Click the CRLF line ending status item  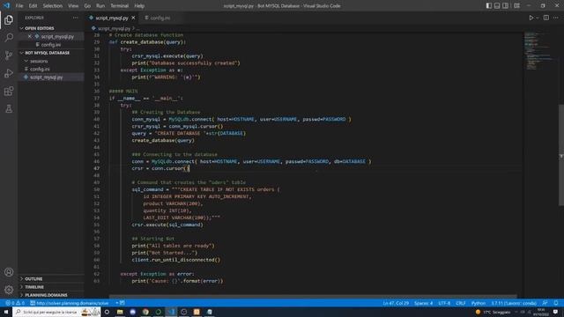(460, 303)
